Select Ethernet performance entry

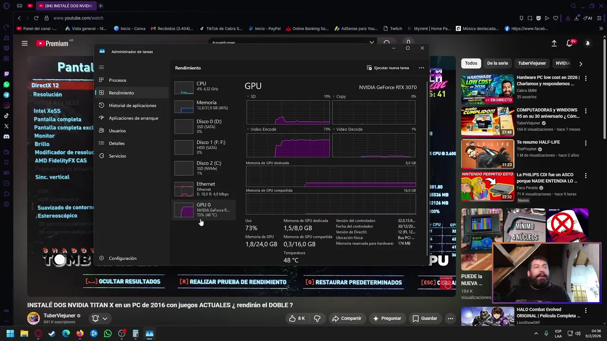tap(203, 188)
